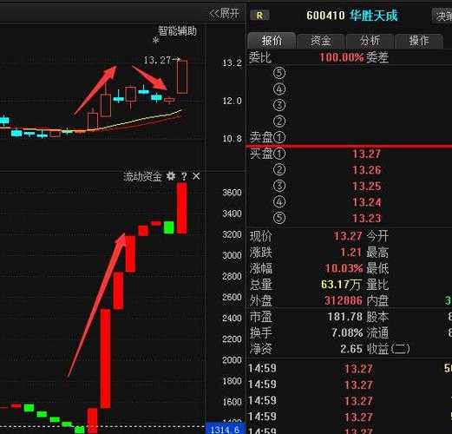Close the 流动资金 indicator panel
Viewport: 452px width, 434px height.
coord(196,176)
